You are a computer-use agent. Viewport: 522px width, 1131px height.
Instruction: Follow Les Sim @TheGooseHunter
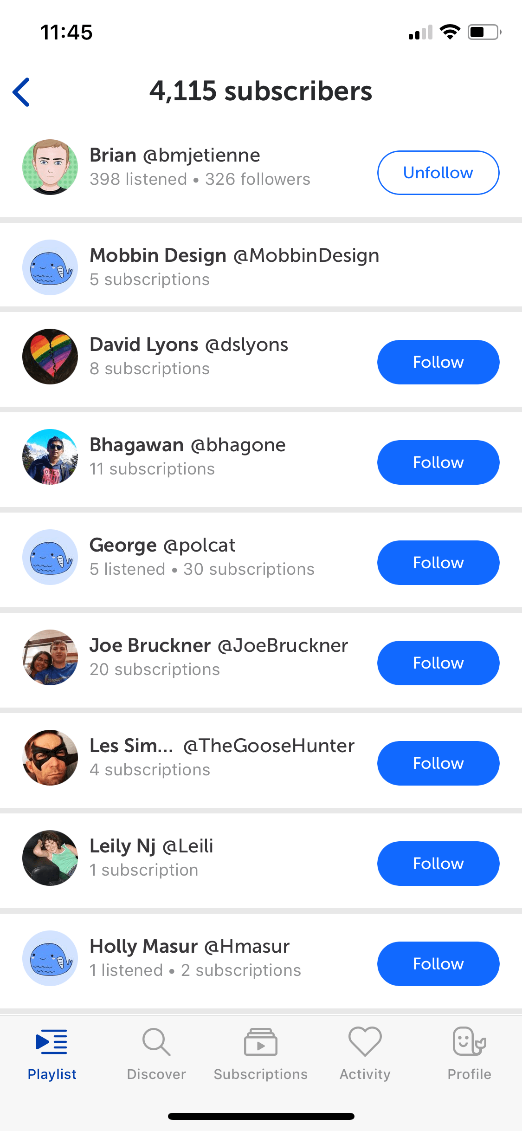438,763
